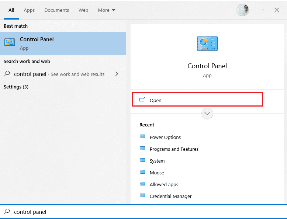Click the magnifier icon in search box
This screenshot has height=219, width=287.
(7, 212)
